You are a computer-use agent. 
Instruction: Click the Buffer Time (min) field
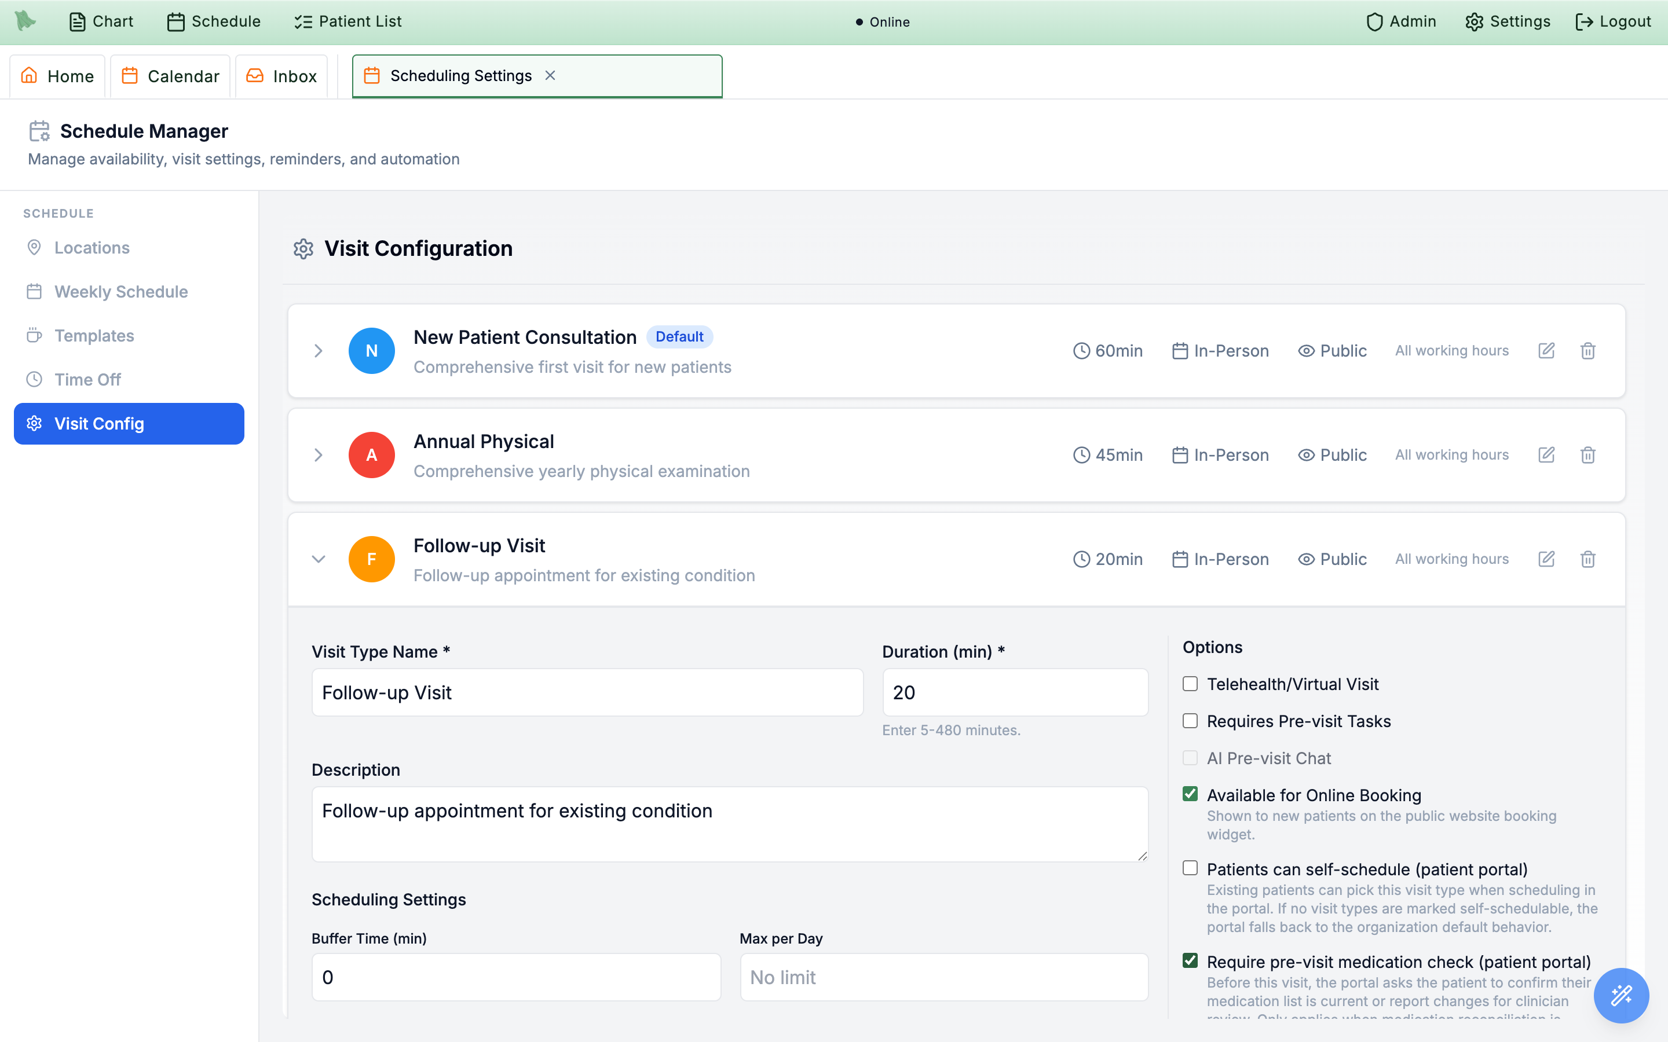point(516,977)
